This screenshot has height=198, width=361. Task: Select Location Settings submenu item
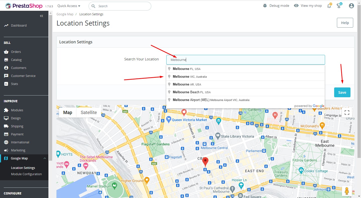(23, 168)
